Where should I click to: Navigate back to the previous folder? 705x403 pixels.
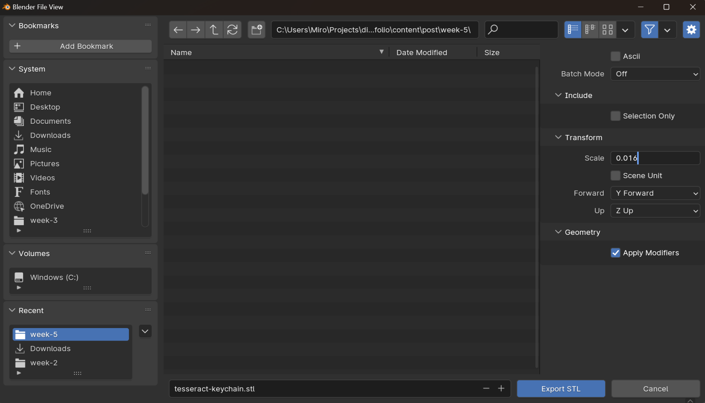[x=178, y=30]
